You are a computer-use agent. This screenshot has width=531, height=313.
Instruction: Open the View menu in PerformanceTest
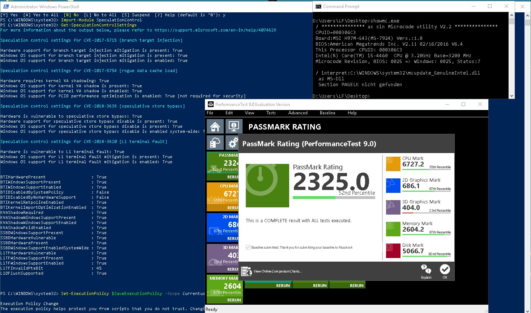click(249, 113)
